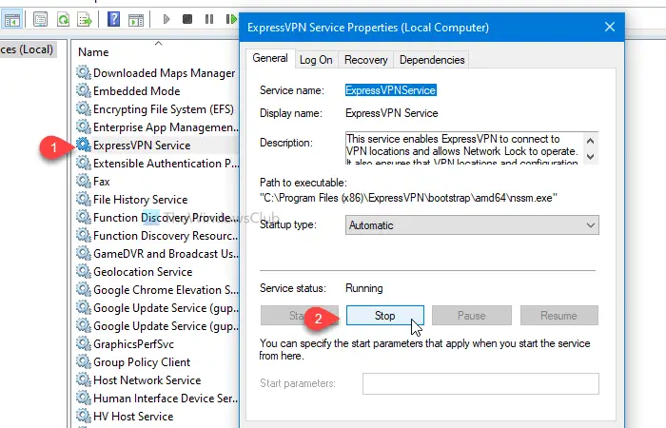Click the Running service status text
Image resolution: width=666 pixels, height=428 pixels.
coord(364,288)
